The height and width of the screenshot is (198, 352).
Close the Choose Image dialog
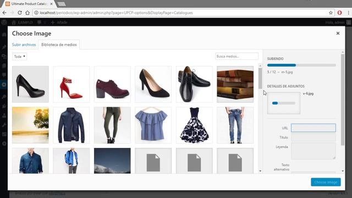(x=338, y=33)
